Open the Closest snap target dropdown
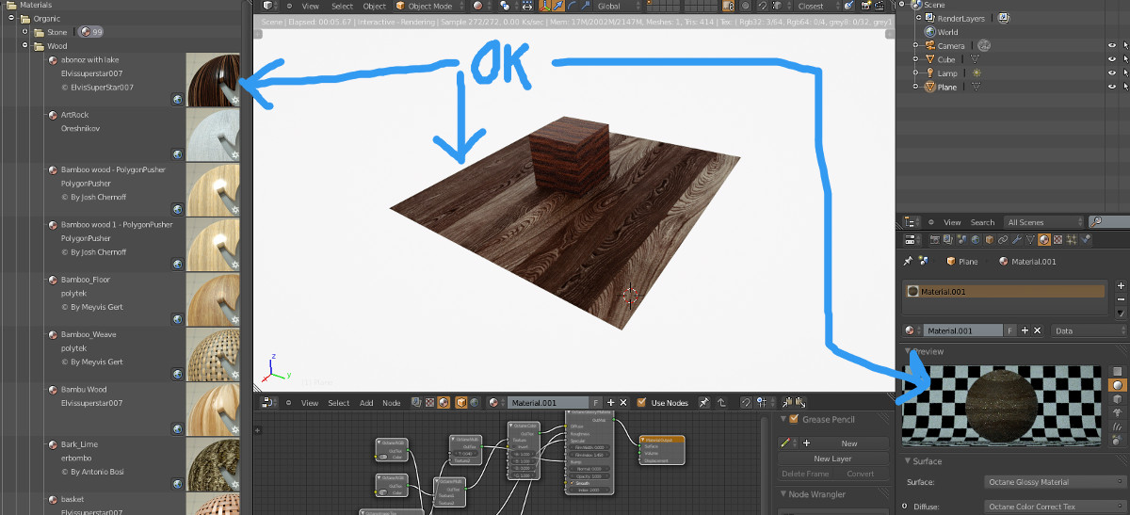The height and width of the screenshot is (515, 1130). pos(818,6)
